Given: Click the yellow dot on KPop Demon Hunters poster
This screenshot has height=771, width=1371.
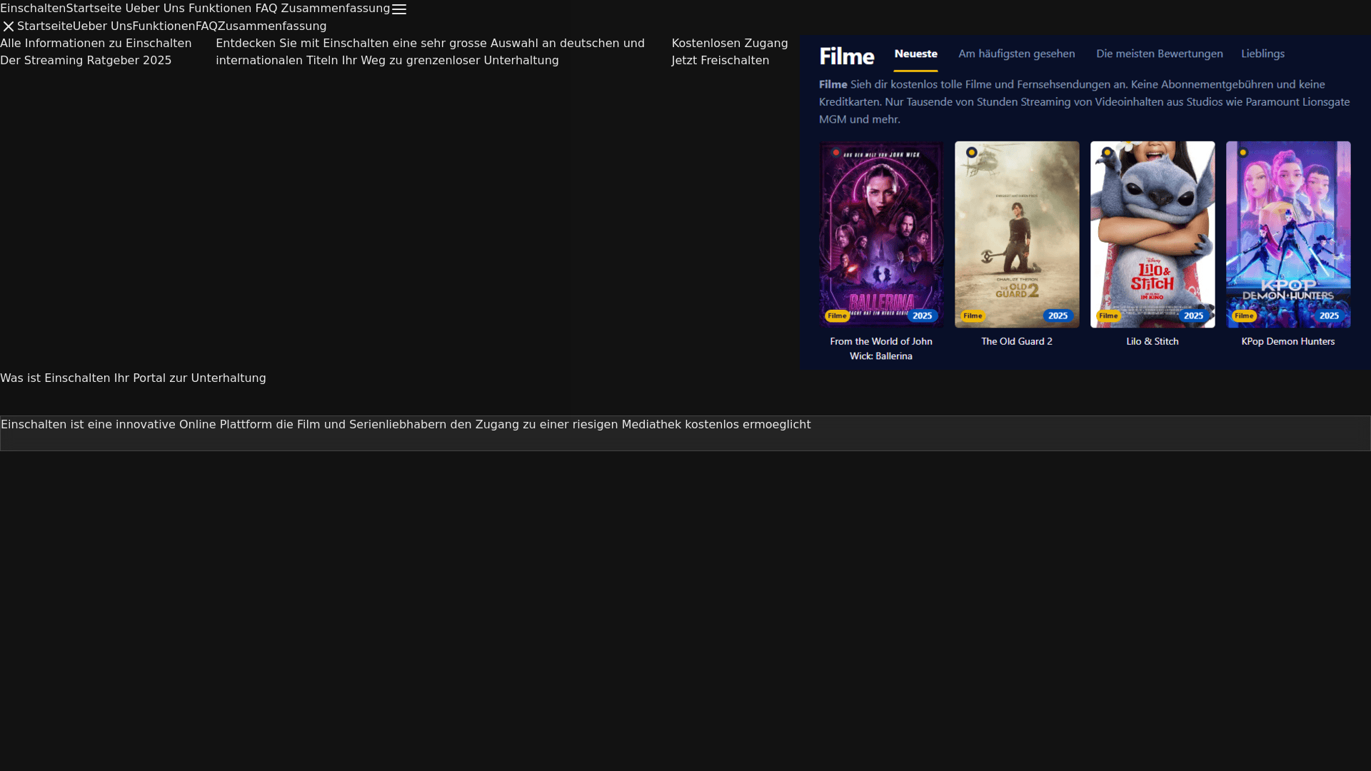Looking at the screenshot, I should [x=1242, y=152].
